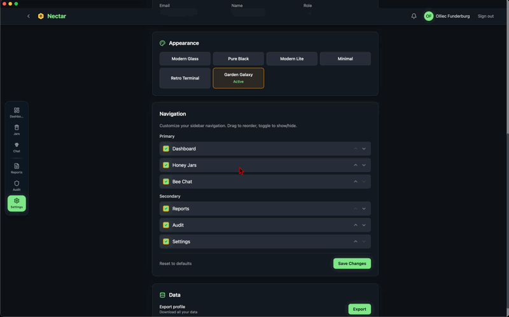Select Settings gear in the sidebar
Image resolution: width=509 pixels, height=317 pixels.
click(17, 203)
